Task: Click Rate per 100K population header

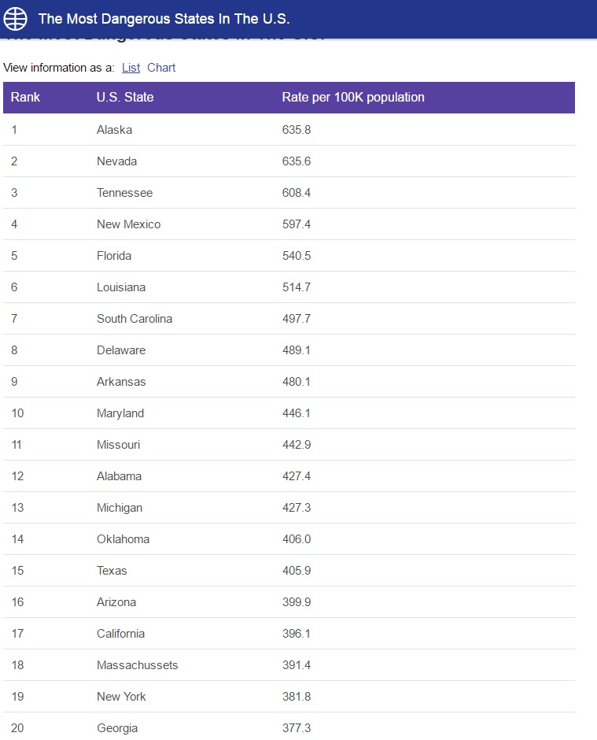Action: 353,97
